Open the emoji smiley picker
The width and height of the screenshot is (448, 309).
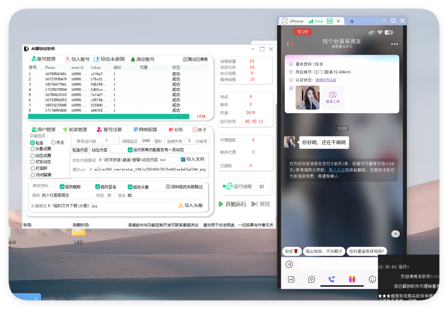point(372,279)
